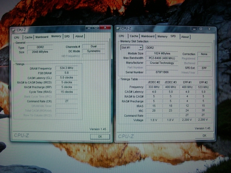Viewport: 231px width, 173px height.
Task: Click Manufacturer value Crucial Technology
Action: pos(162,63)
